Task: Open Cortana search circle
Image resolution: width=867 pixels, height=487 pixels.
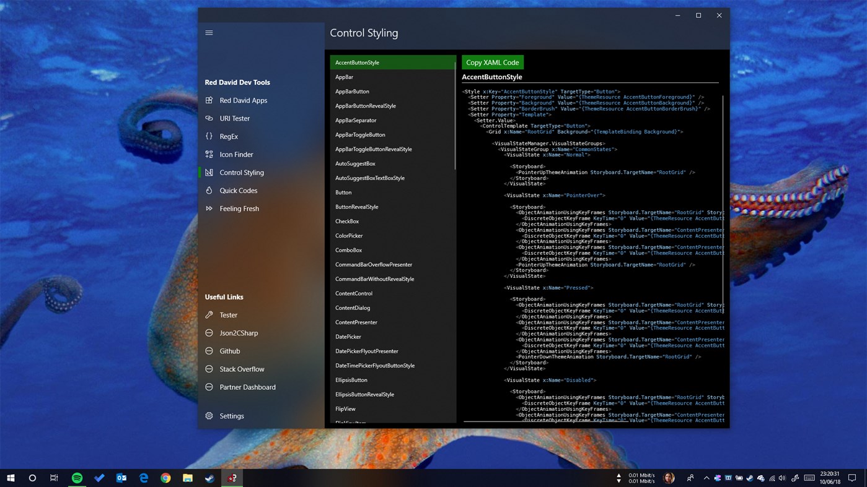Action: point(32,478)
